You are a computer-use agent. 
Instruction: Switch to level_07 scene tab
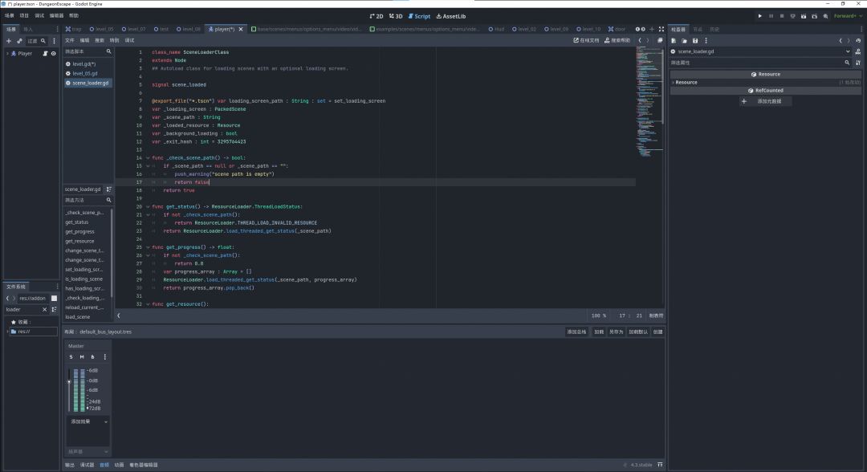(134, 29)
